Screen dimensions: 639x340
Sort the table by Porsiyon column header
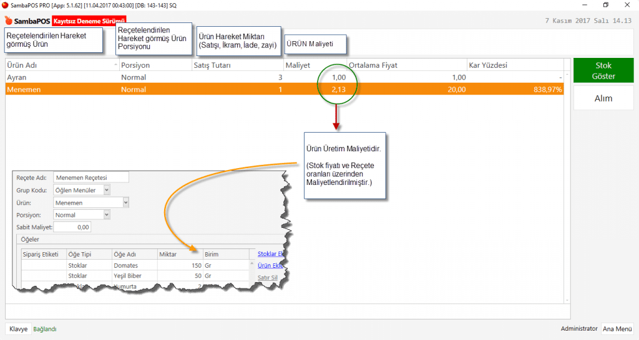pos(135,65)
